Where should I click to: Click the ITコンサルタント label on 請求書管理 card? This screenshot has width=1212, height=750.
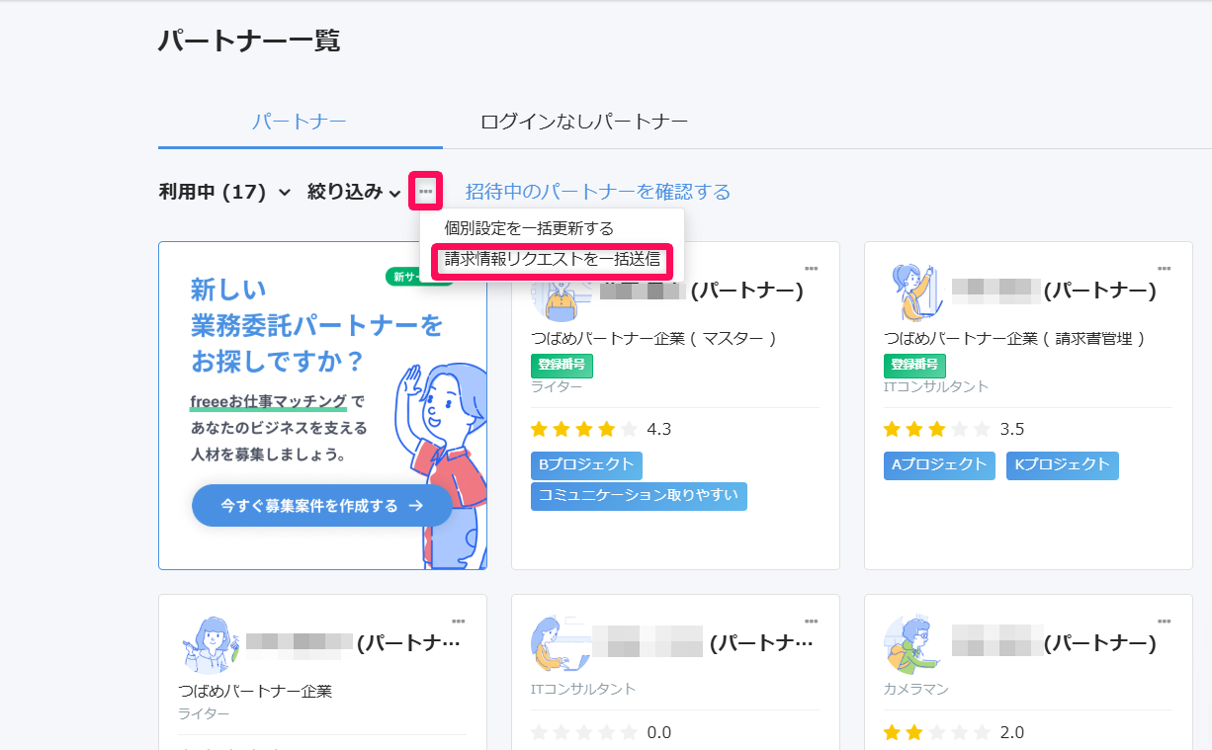point(936,387)
